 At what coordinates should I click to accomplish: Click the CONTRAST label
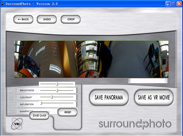click(x=26, y=97)
